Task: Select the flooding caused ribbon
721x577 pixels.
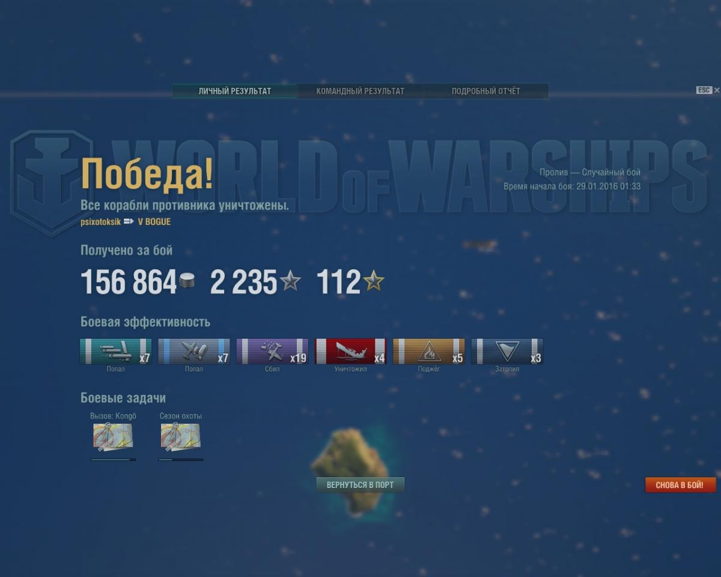Action: 507,352
